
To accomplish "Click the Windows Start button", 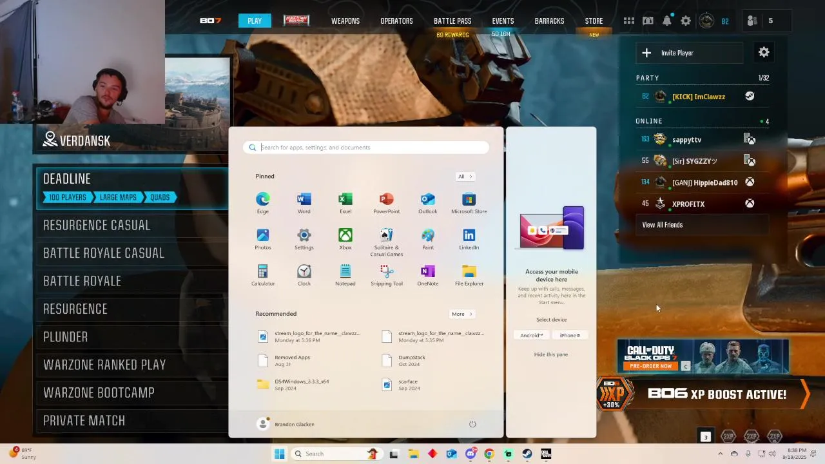I will [280, 454].
